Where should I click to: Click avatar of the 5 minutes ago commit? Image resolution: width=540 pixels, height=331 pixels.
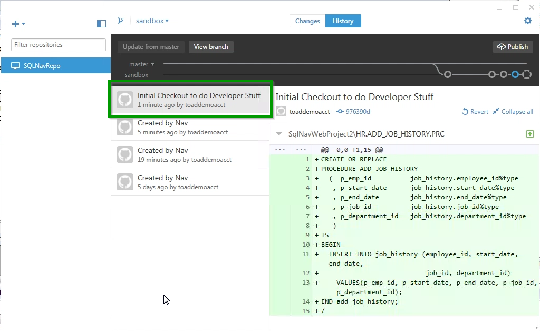click(x=124, y=127)
